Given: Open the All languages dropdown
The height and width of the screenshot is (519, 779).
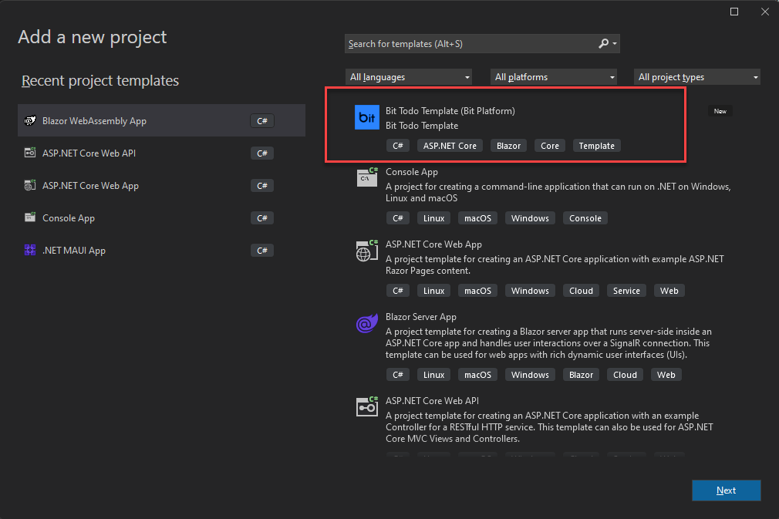Looking at the screenshot, I should pyautogui.click(x=409, y=77).
